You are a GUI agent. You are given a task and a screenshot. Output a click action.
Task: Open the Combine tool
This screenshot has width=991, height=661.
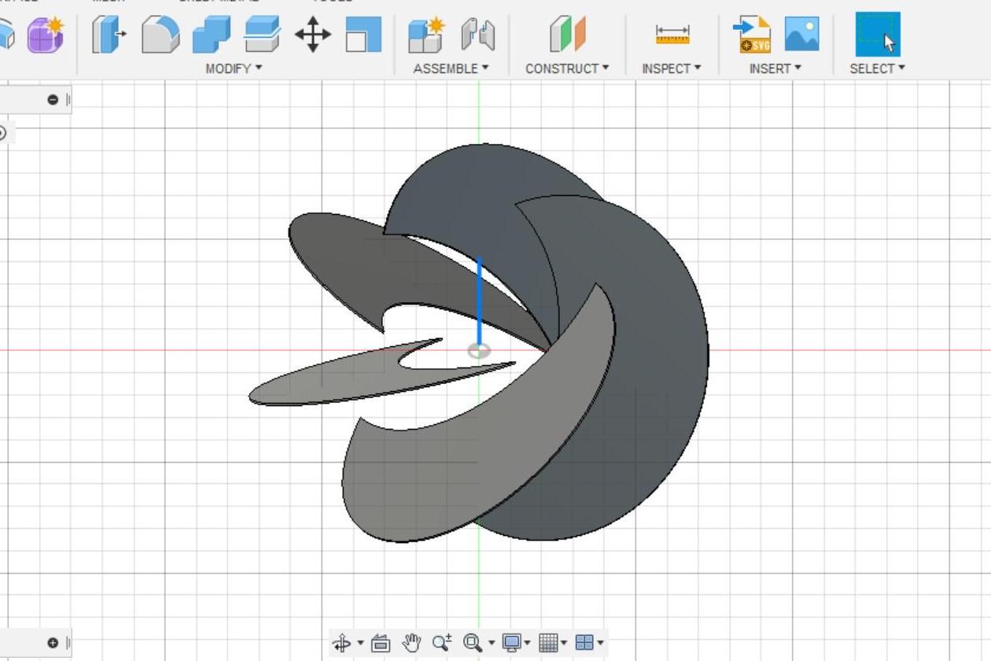pos(212,35)
